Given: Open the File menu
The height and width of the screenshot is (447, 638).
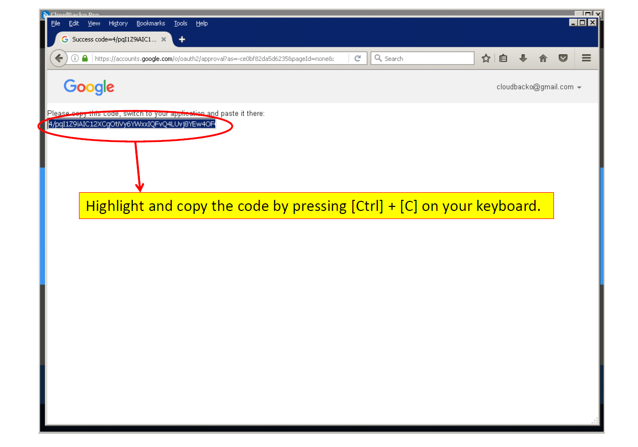Looking at the screenshot, I should pyautogui.click(x=56, y=24).
